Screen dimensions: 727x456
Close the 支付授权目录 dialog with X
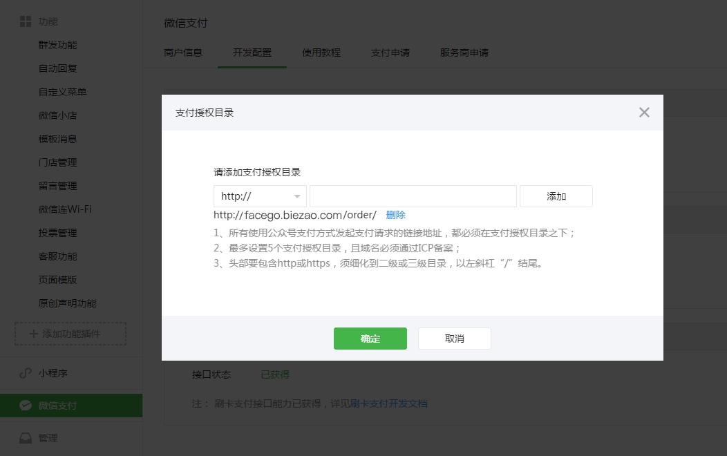tap(644, 113)
